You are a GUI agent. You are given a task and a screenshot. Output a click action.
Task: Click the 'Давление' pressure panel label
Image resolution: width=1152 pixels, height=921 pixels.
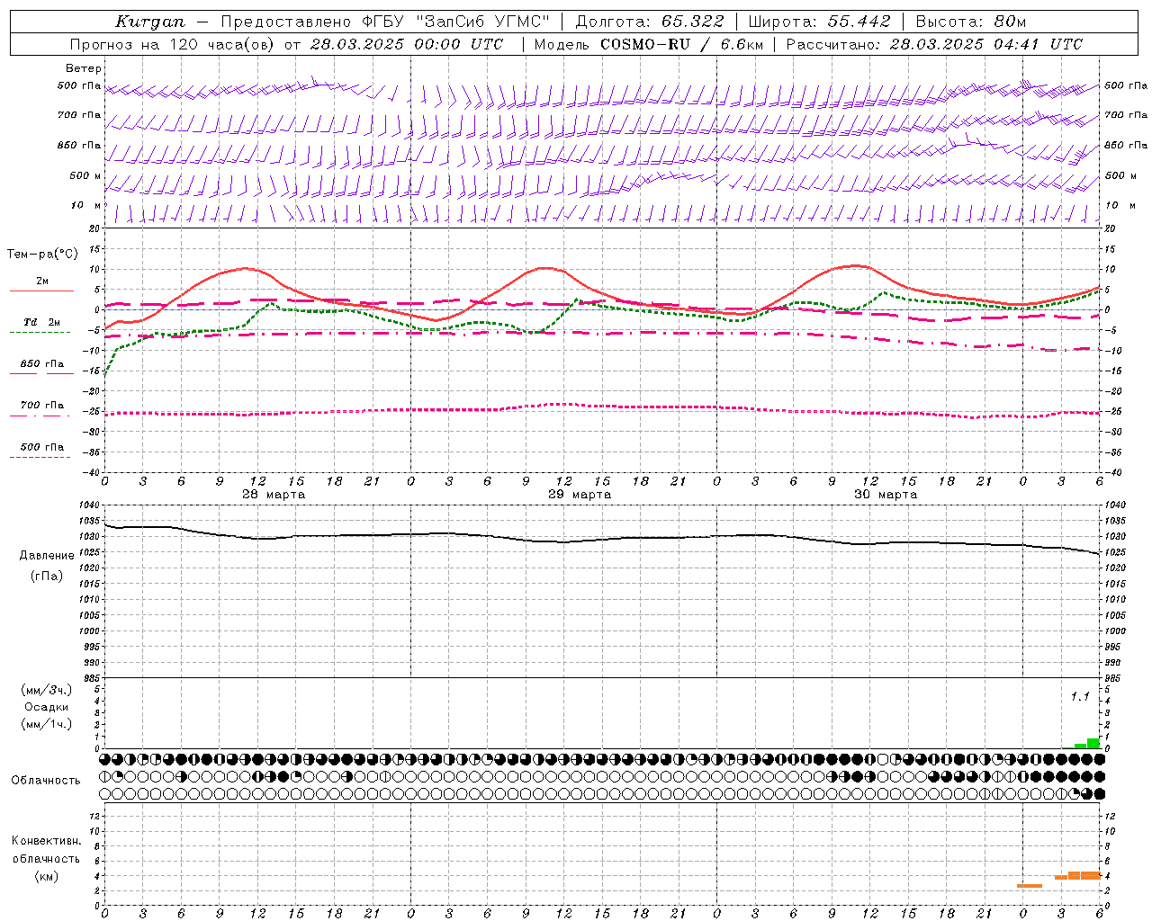point(47,556)
